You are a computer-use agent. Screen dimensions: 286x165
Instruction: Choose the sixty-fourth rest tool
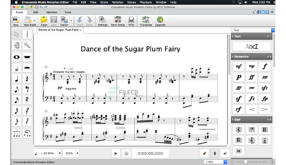click(27, 121)
